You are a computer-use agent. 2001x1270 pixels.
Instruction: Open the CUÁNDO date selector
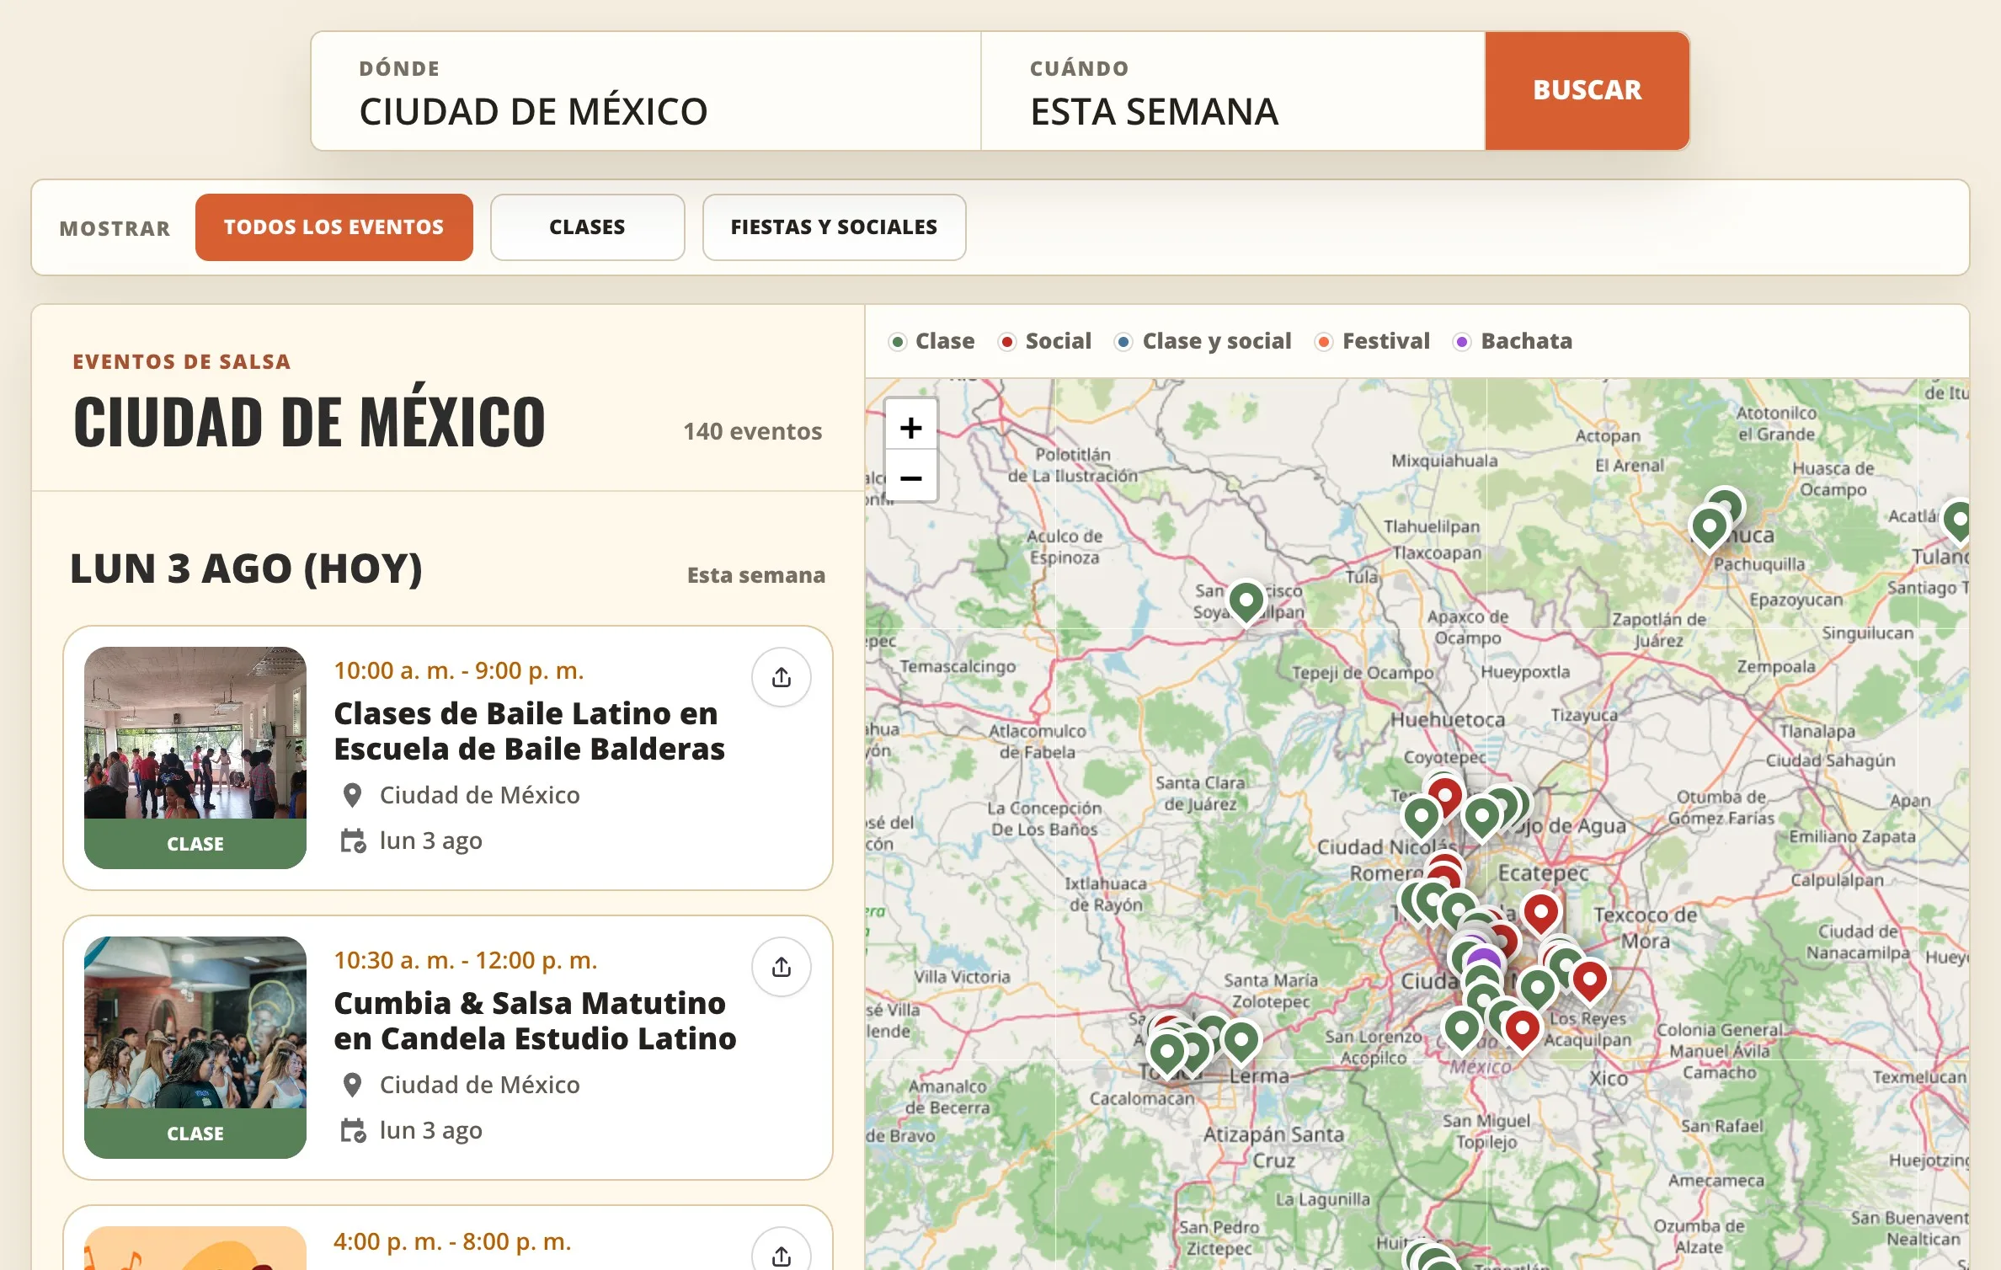[x=1233, y=91]
